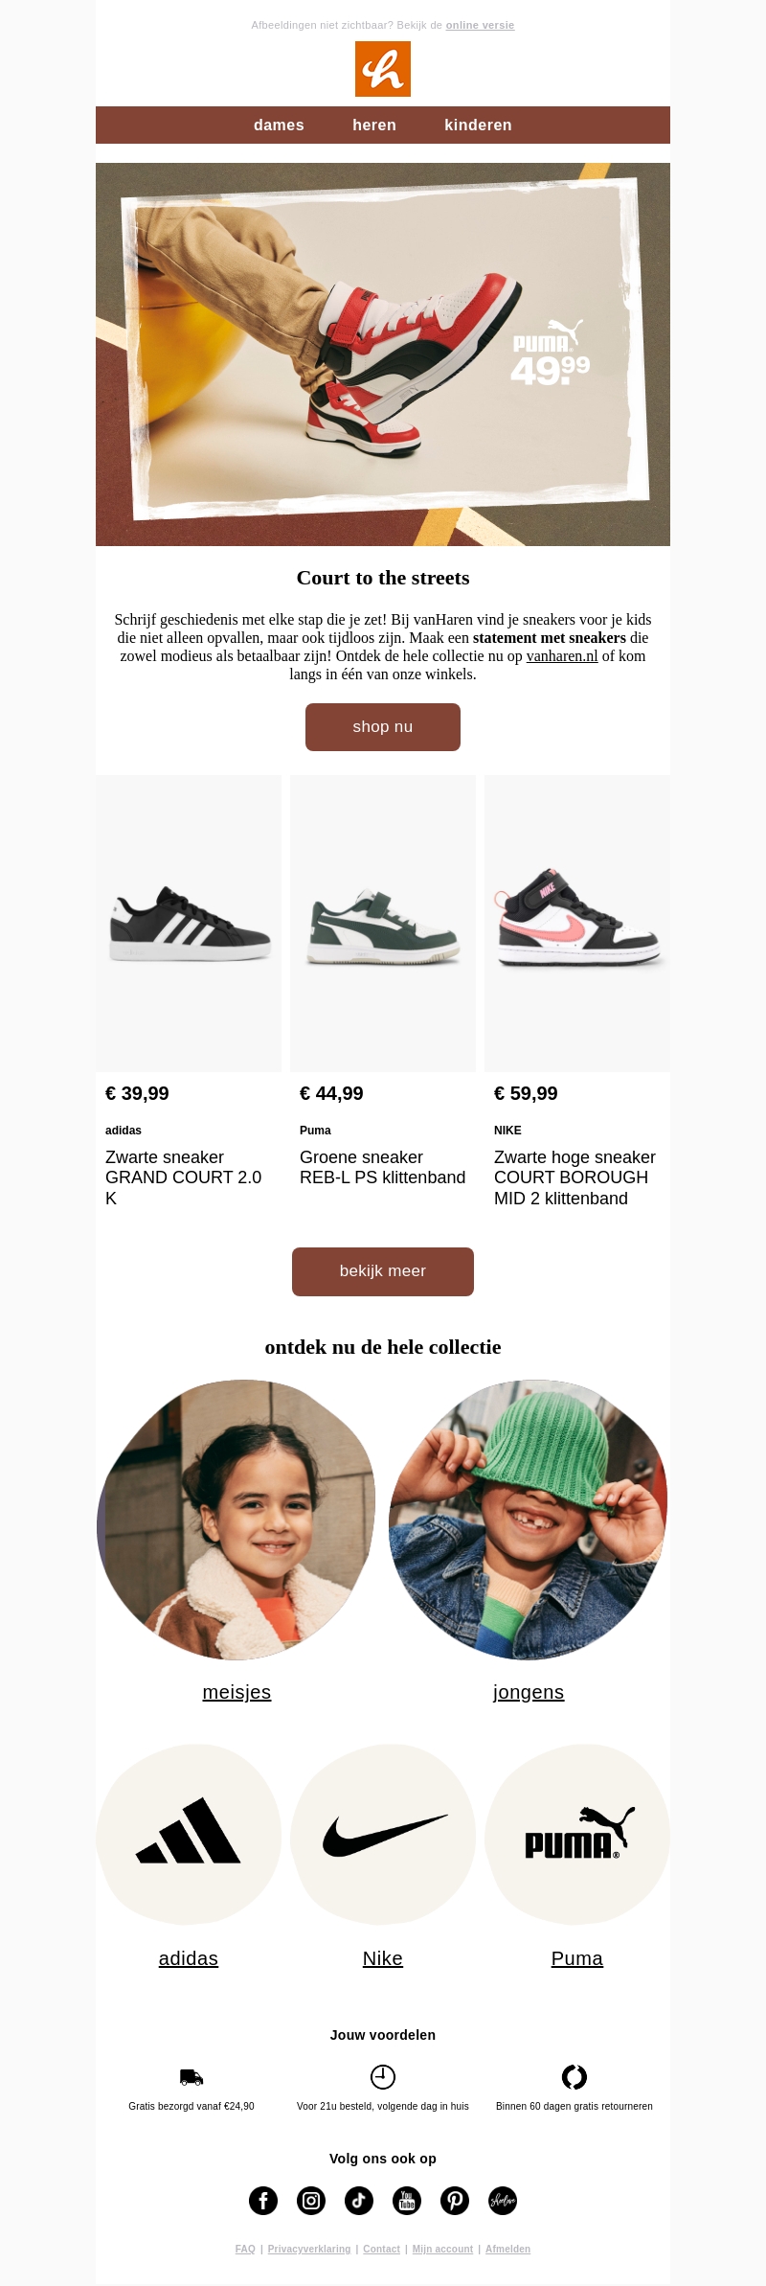Click the Puma brand logo circle
The width and height of the screenshot is (766, 2286).
[x=577, y=1834]
